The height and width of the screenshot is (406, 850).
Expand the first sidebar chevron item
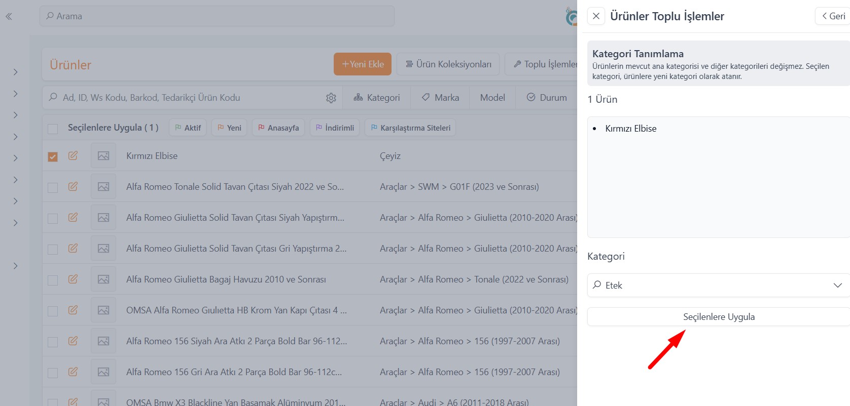point(16,72)
